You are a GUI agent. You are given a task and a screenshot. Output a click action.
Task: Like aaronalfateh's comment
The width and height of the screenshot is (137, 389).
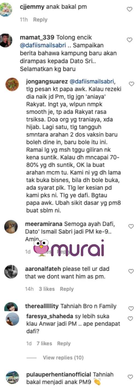[x=131, y=271]
